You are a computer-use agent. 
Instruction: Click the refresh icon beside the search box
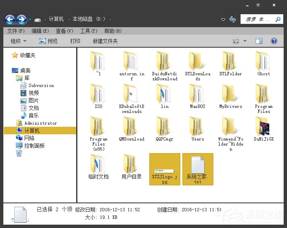pos(233,19)
